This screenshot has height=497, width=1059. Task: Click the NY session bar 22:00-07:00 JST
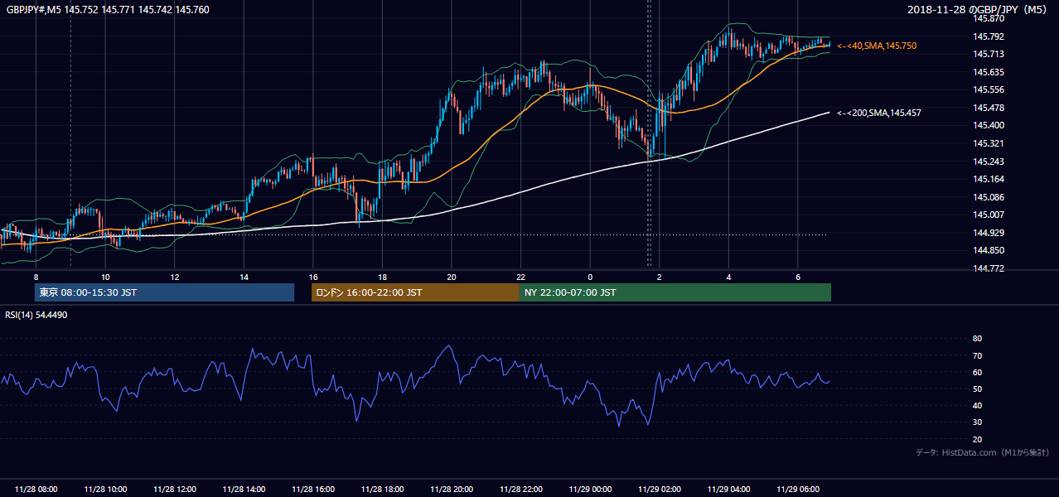675,292
